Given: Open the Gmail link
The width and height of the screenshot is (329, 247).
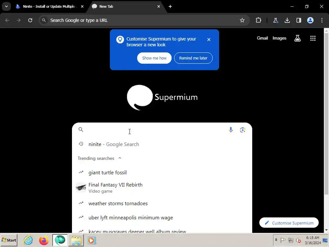Looking at the screenshot, I should coord(262,38).
